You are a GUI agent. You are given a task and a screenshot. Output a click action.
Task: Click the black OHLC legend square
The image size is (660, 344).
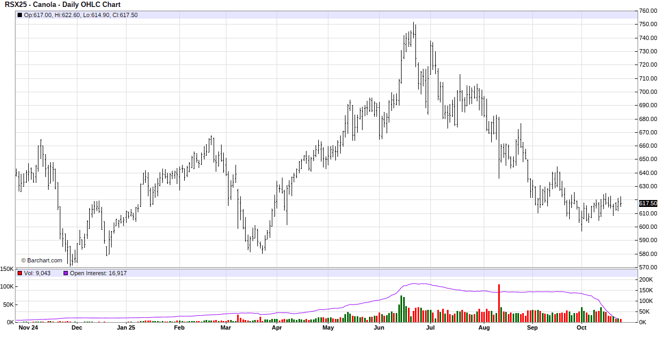20,15
